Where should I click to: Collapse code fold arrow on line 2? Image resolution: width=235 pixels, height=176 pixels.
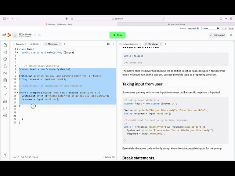point(18,52)
